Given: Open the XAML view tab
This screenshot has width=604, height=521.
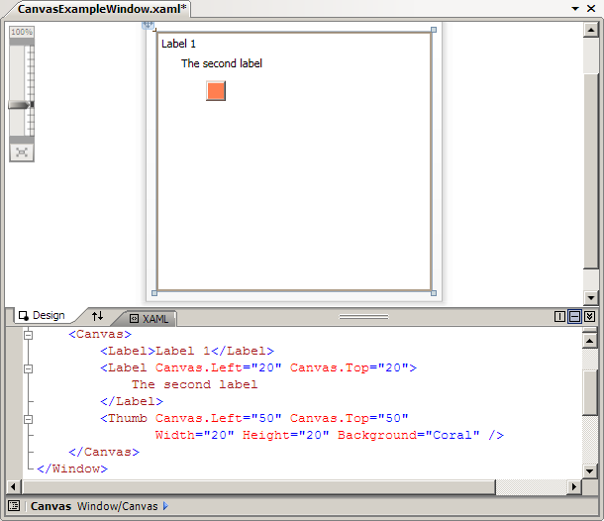Looking at the screenshot, I should [150, 319].
